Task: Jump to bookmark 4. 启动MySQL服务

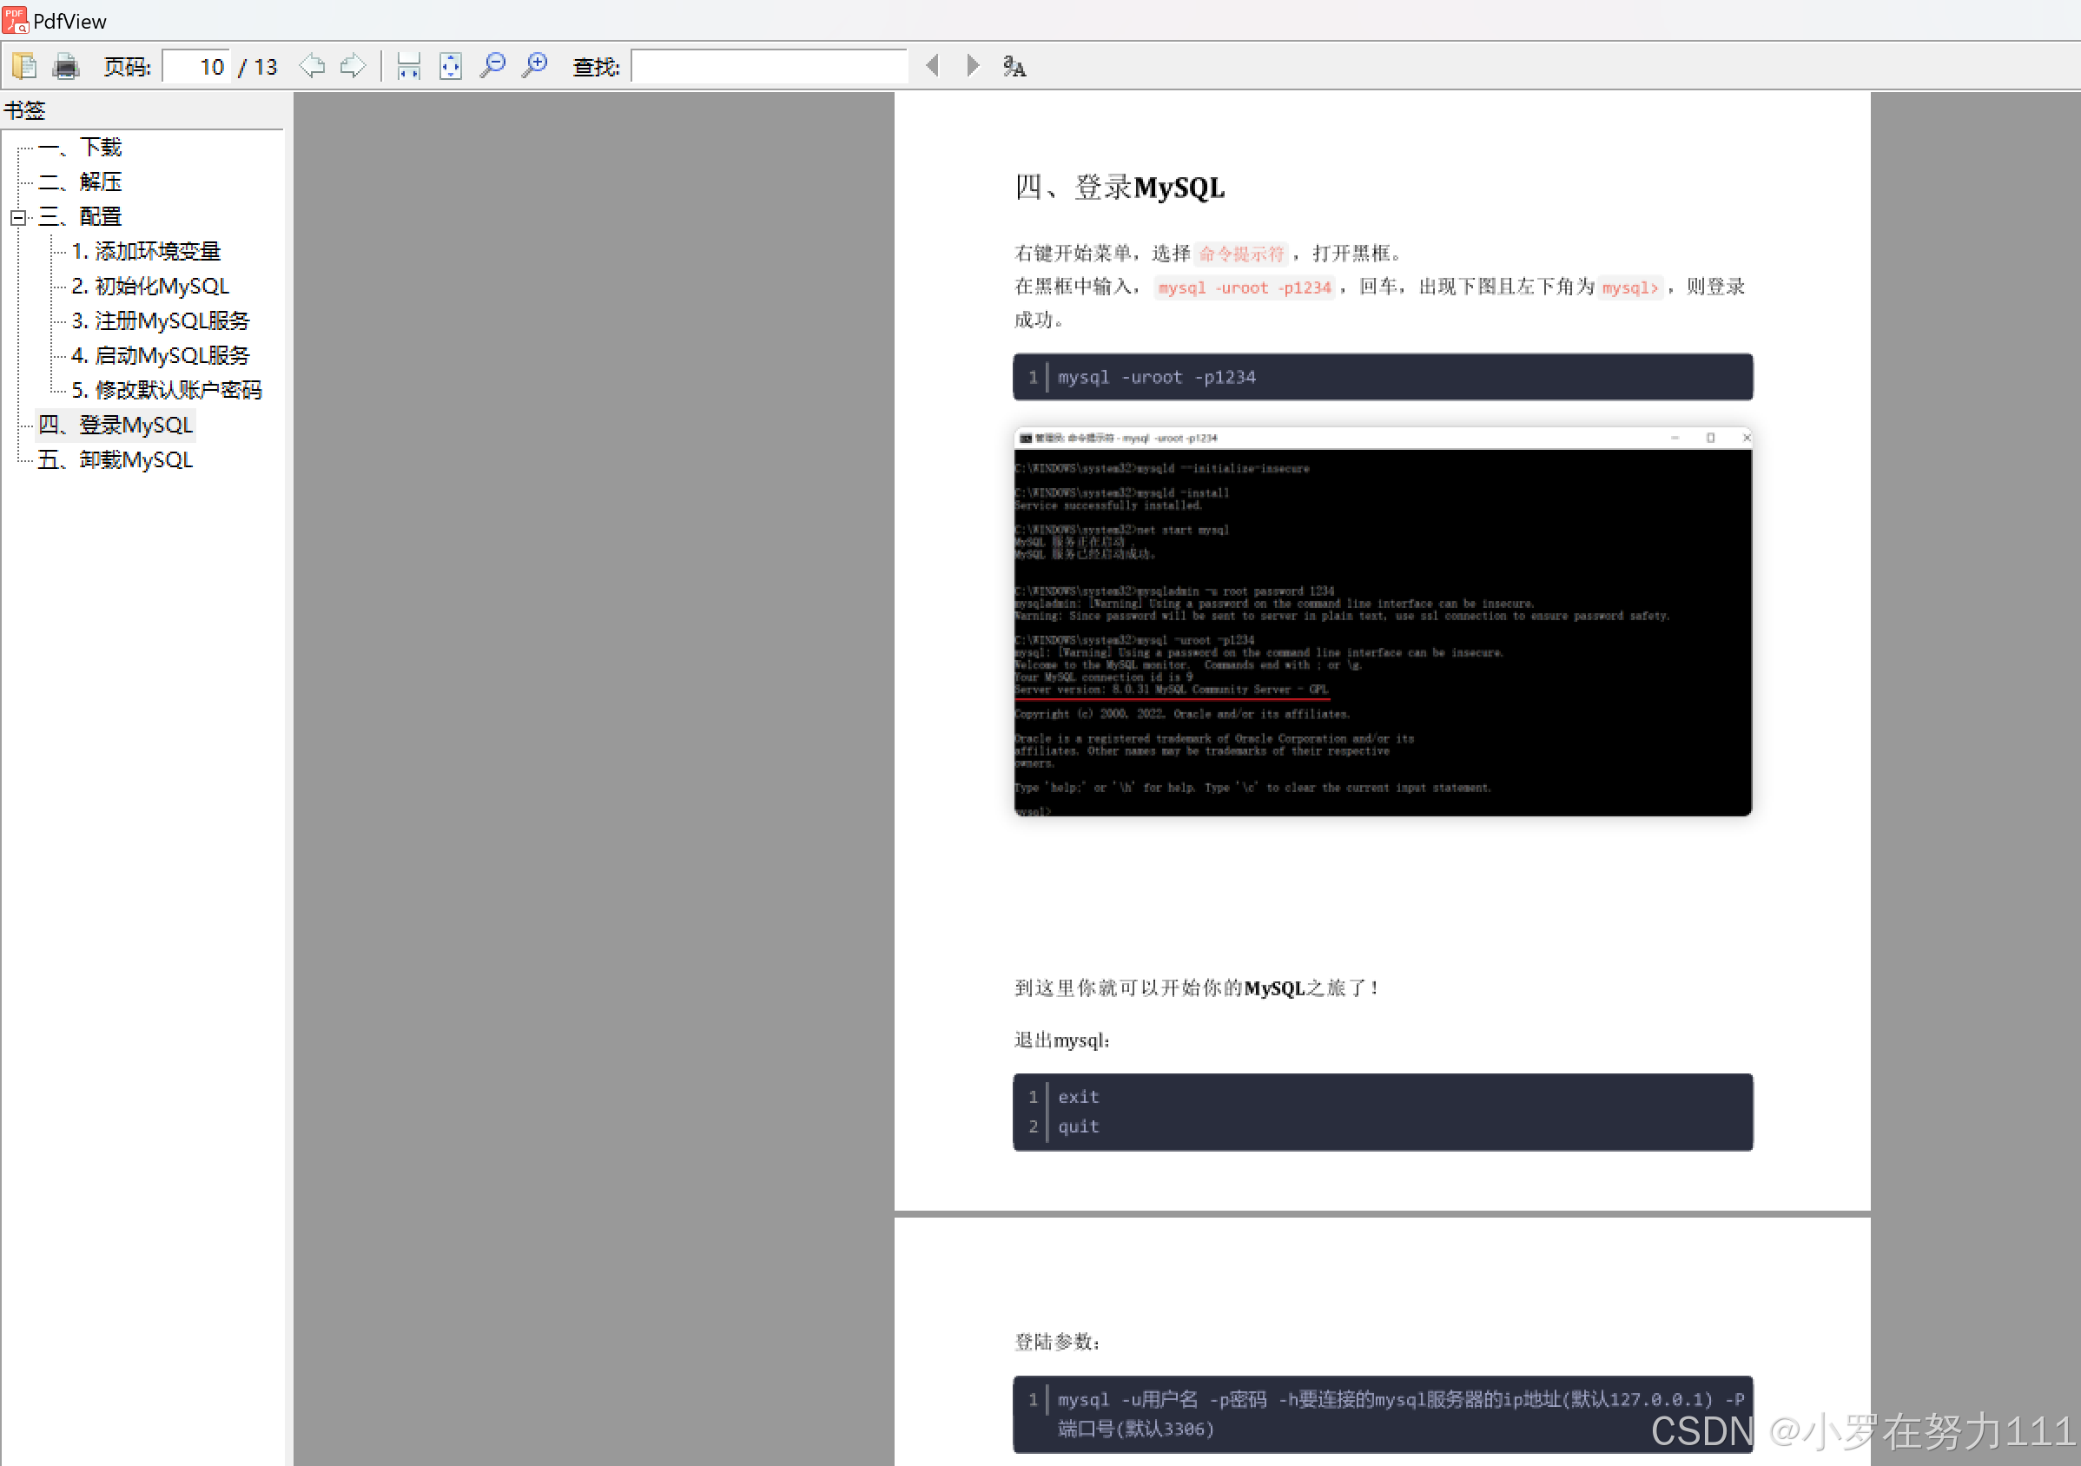Action: point(161,356)
